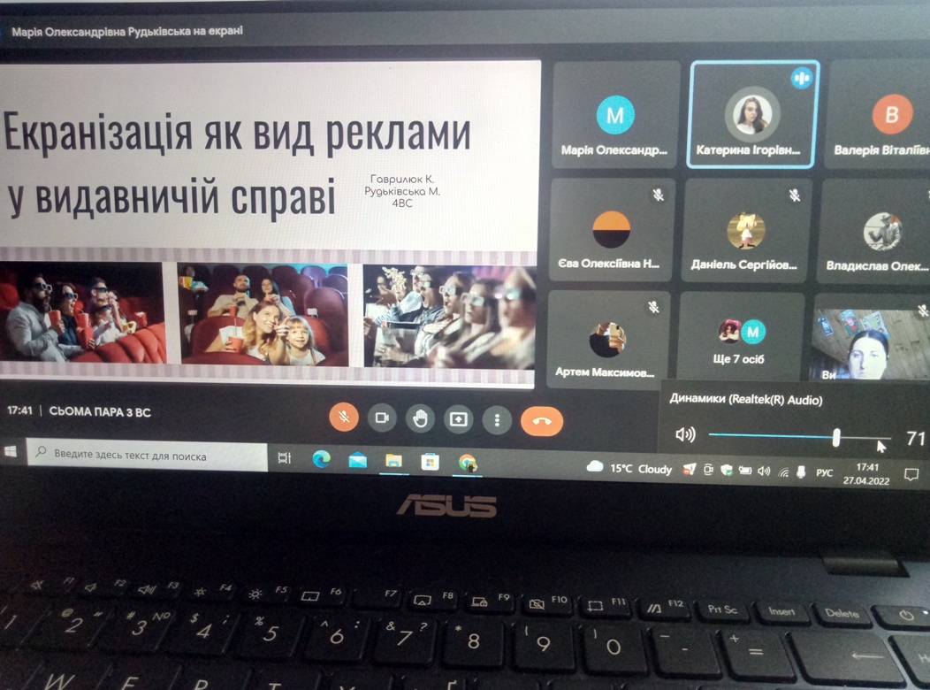930x690 pixels.
Task: Click the battery tray icon
Action: [745, 471]
